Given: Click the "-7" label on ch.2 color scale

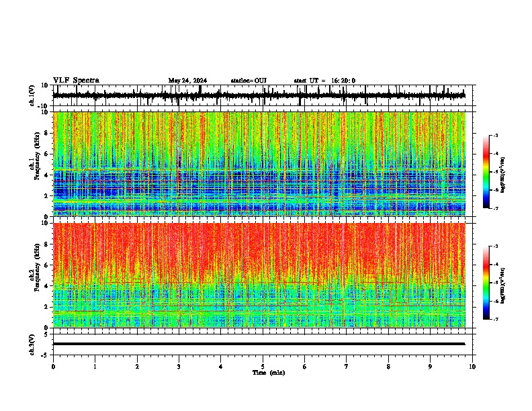Looking at the screenshot, I should tap(496, 319).
